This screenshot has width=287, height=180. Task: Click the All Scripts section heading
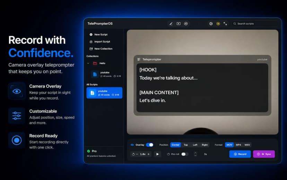point(92,84)
